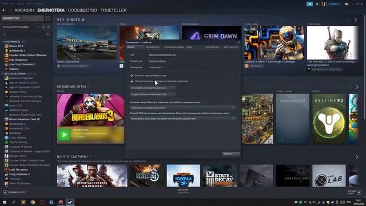
Task: Open Windows Start button
Action: [5, 202]
